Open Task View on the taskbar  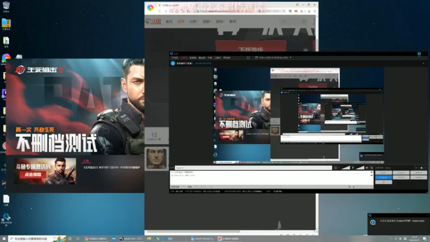pyautogui.click(x=78, y=239)
